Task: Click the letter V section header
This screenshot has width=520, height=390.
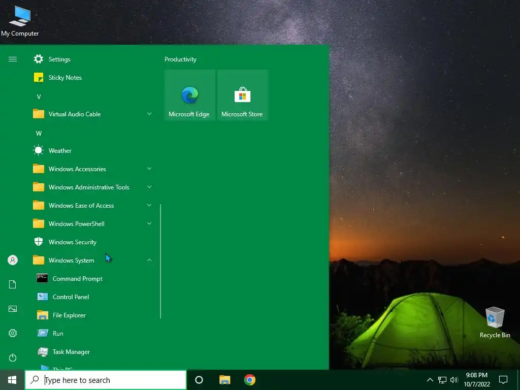Action: coord(39,97)
